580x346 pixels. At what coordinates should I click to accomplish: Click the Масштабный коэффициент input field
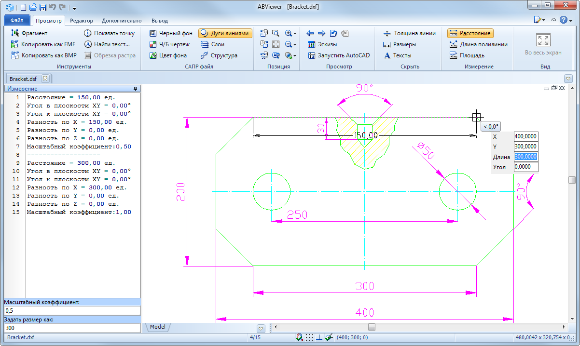(72, 311)
